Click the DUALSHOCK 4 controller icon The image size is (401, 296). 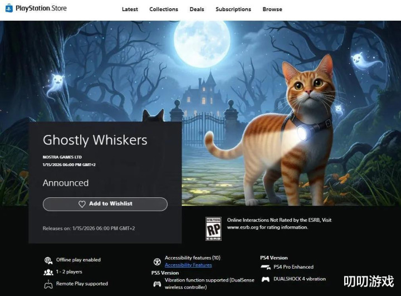coord(266,279)
